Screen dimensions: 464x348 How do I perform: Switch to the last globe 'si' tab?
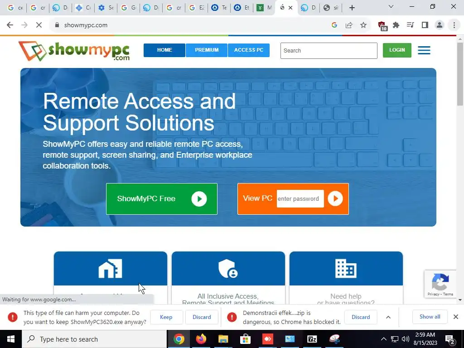coord(330,8)
